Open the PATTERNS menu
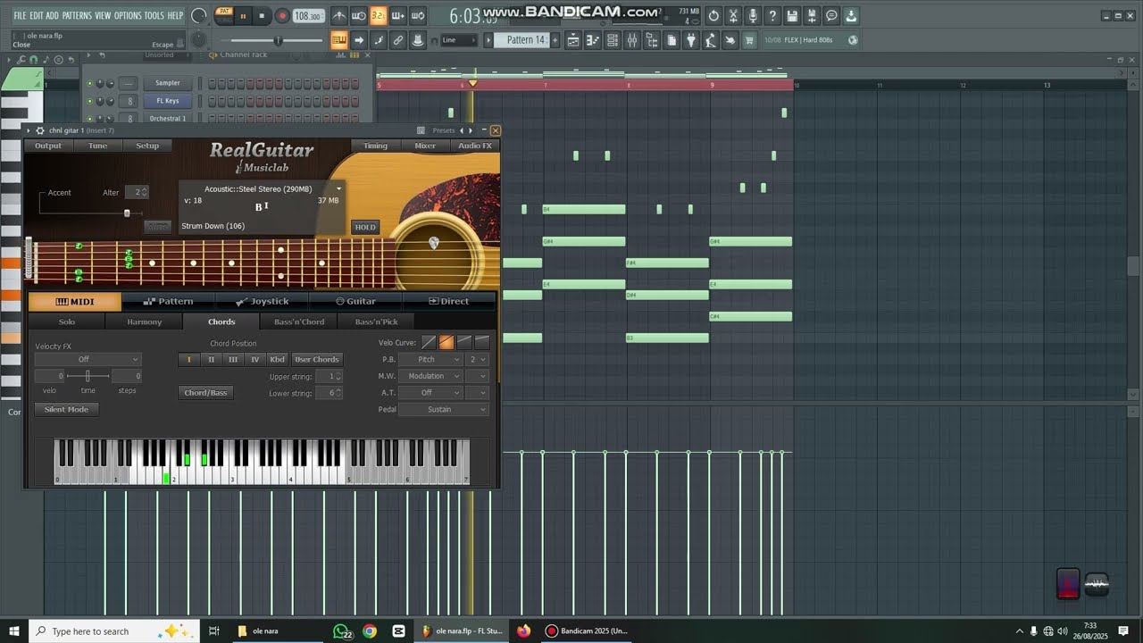The height and width of the screenshot is (643, 1143). click(x=77, y=15)
